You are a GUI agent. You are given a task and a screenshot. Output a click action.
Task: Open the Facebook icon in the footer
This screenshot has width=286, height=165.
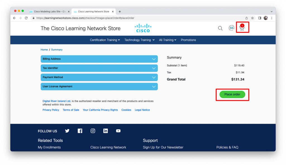tap(80, 131)
